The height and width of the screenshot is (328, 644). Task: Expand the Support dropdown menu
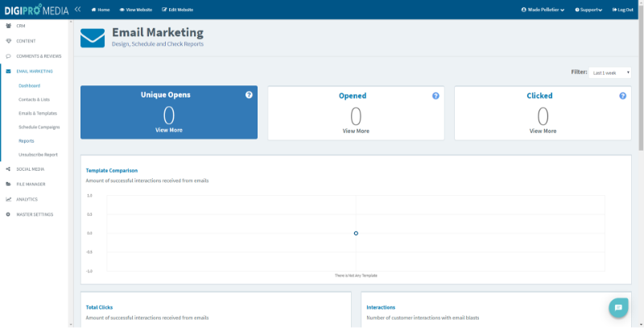[x=588, y=10]
